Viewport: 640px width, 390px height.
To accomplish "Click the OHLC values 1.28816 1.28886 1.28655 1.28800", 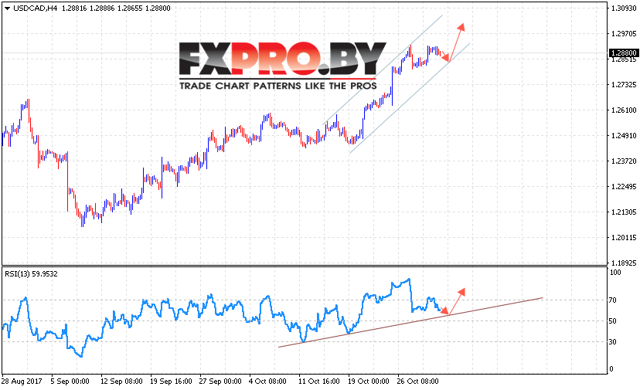I will coord(116,8).
